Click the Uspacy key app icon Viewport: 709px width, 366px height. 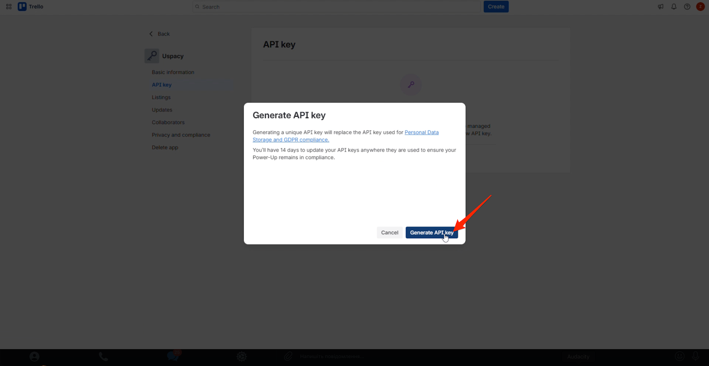[152, 56]
